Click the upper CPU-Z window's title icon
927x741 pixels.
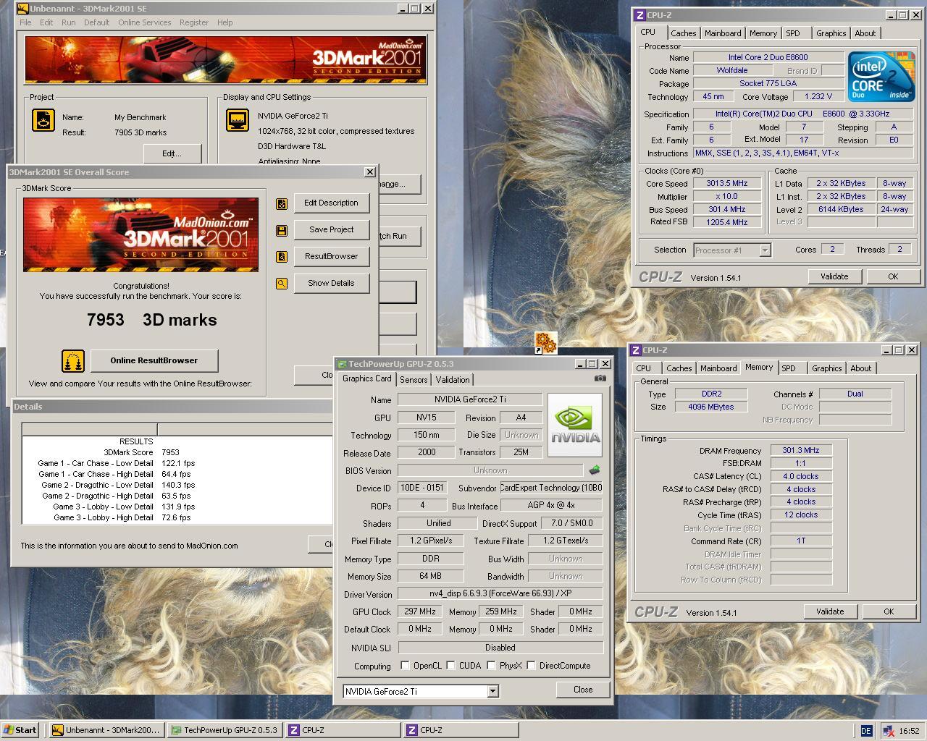click(639, 15)
